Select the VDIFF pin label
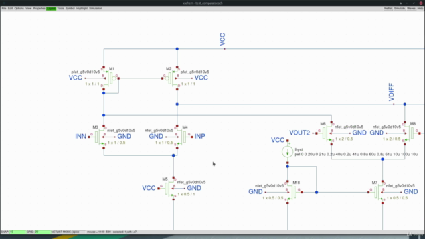Image resolution: width=425 pixels, height=239 pixels. 391,92
